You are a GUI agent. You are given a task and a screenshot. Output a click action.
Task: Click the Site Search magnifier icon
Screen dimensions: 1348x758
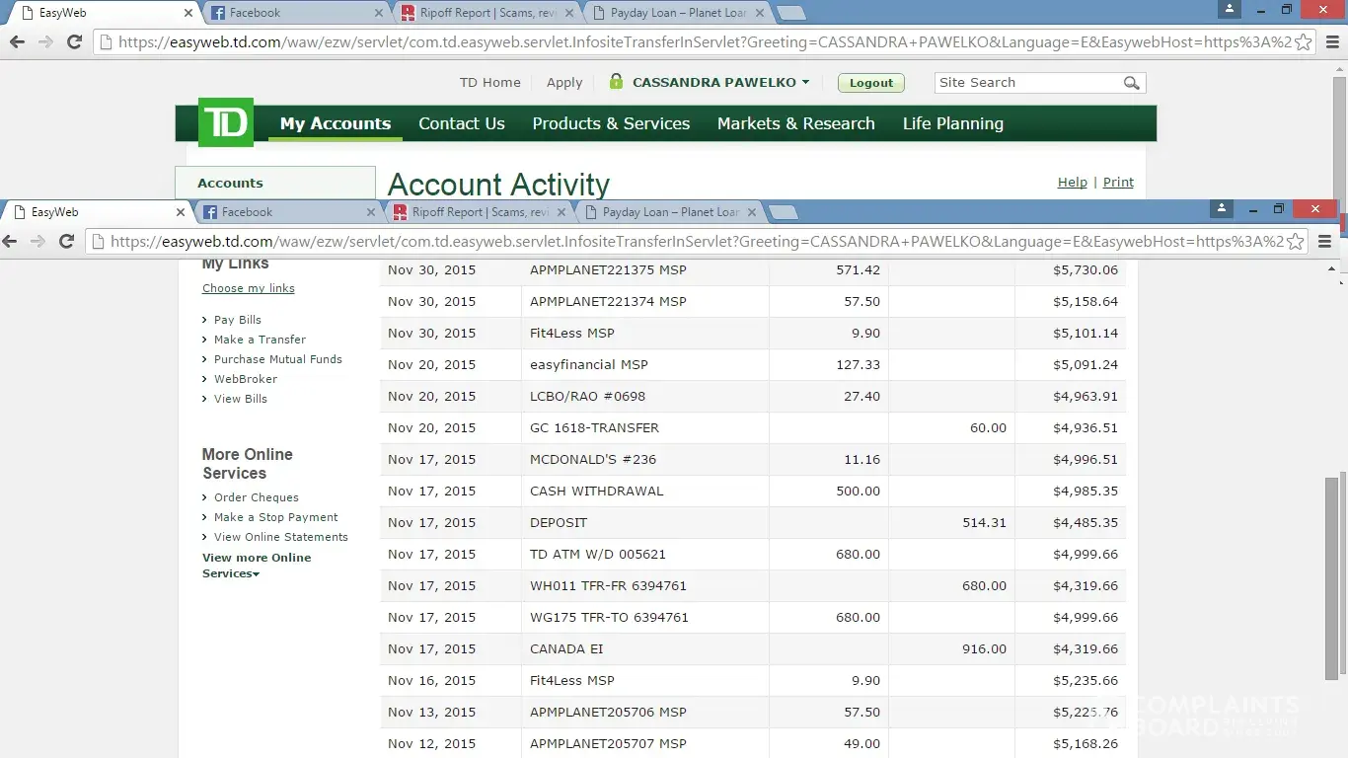[1131, 83]
